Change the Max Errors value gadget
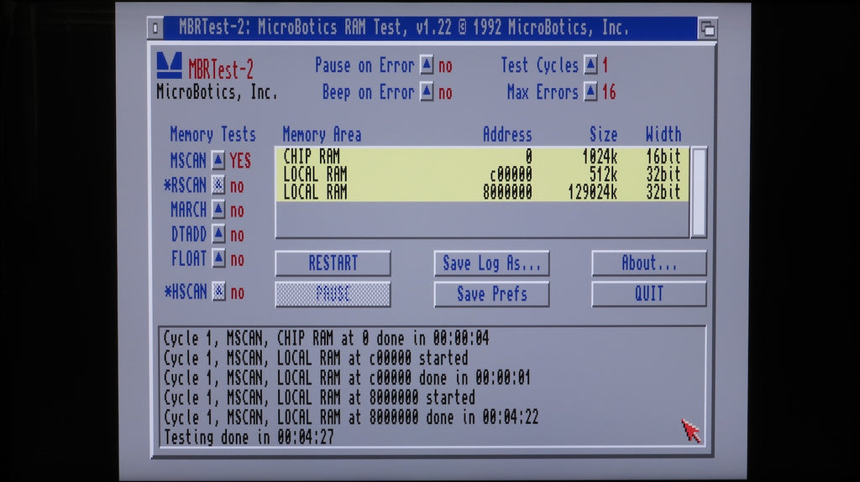This screenshot has height=482, width=860. pos(590,92)
